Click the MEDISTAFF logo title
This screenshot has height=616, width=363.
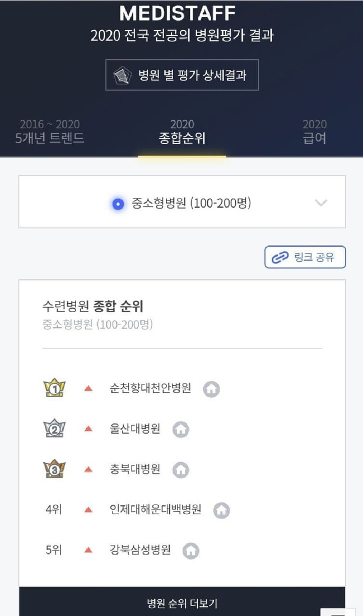(x=178, y=13)
